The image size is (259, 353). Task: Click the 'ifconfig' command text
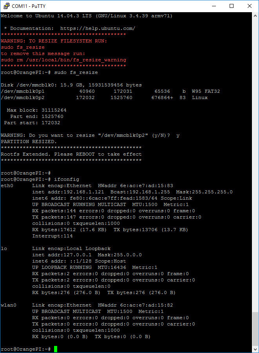tap(67, 179)
